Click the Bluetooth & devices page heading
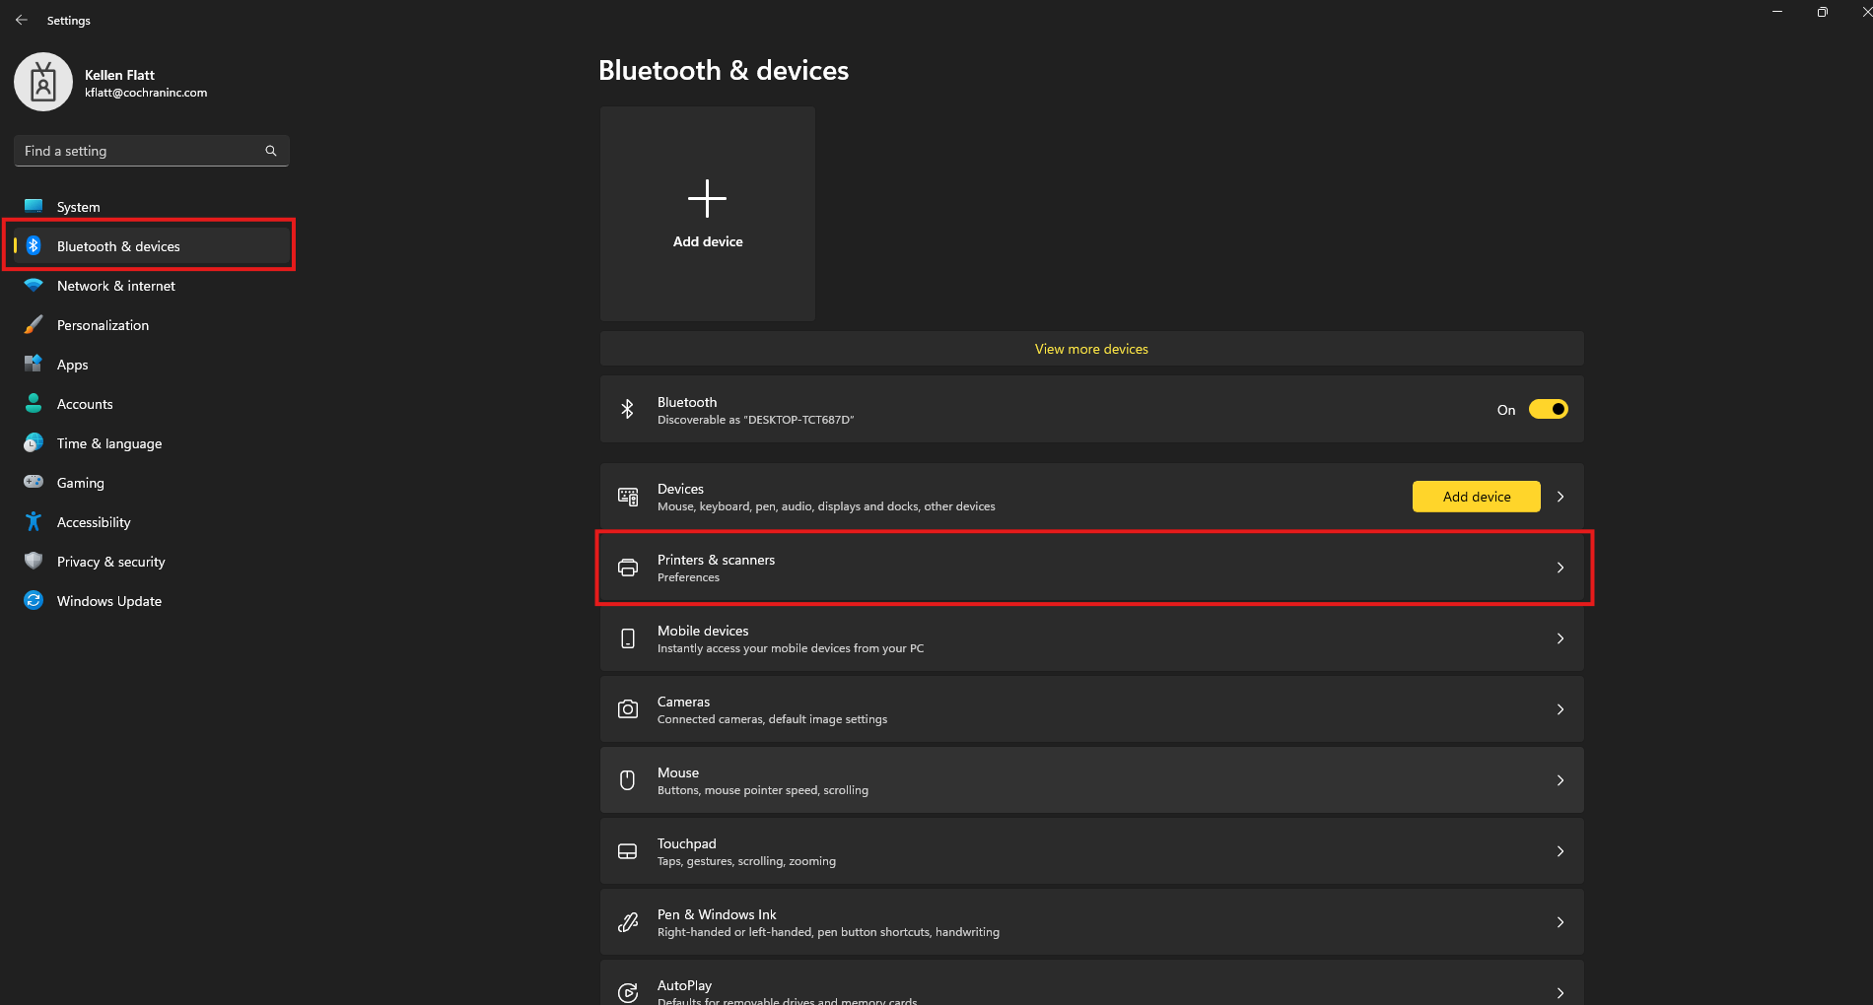This screenshot has width=1873, height=1005. (724, 71)
